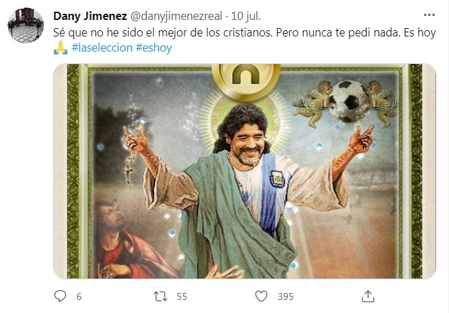The width and height of the screenshot is (449, 313).
Task: Visit the @danyjimenezreal handle
Action: pyautogui.click(x=178, y=16)
